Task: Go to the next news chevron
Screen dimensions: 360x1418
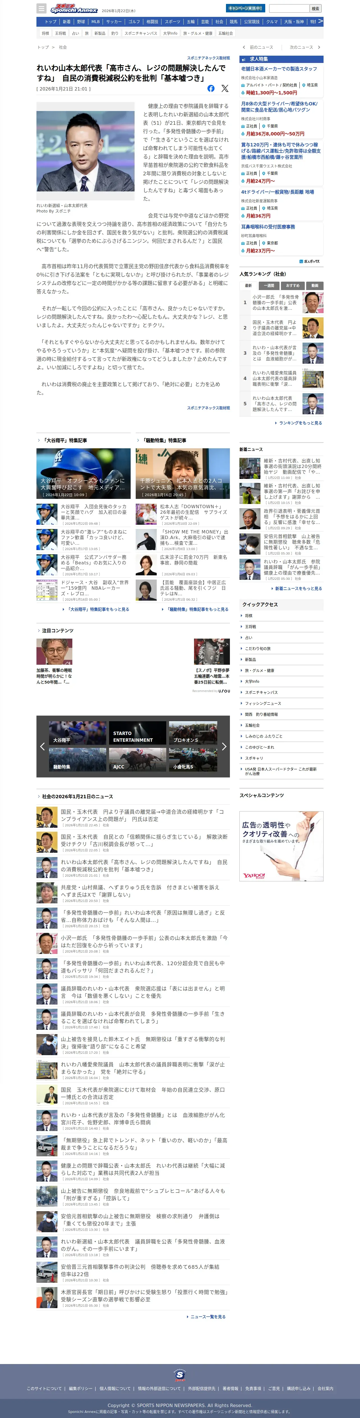Action: (319, 47)
